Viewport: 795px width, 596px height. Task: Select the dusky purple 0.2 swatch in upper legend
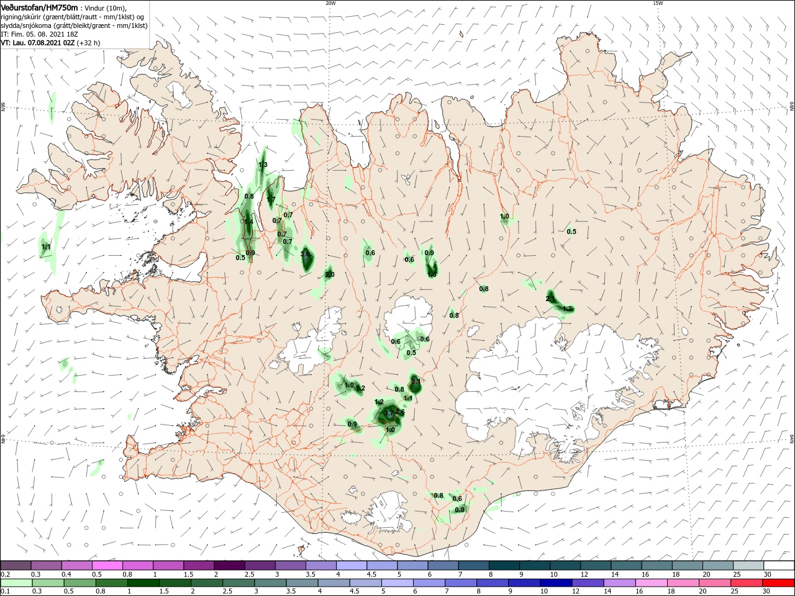16,566
